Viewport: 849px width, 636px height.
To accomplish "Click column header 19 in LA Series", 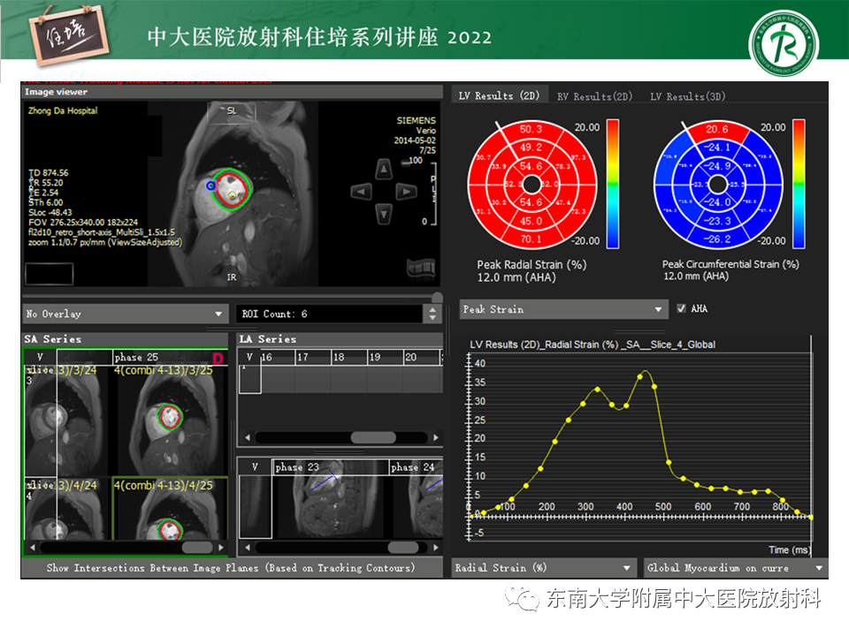I will [x=385, y=357].
